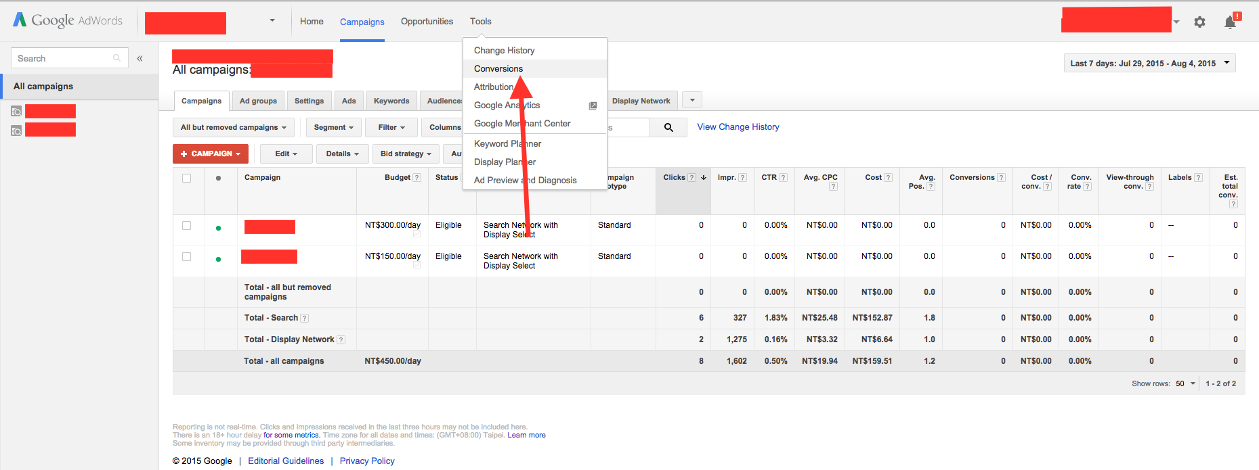Open the Editorial Guidelines link

click(x=286, y=461)
